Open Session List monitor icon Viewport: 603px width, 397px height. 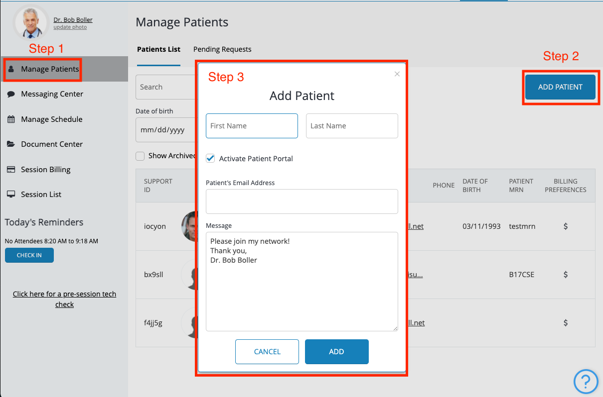click(x=11, y=195)
